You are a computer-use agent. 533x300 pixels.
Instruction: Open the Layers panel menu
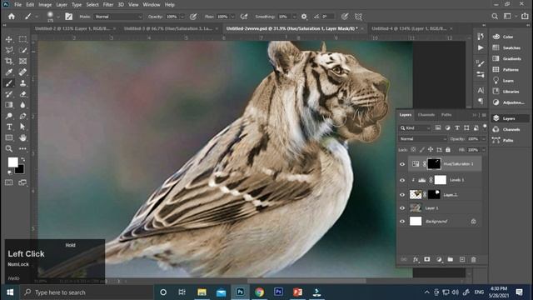pyautogui.click(x=484, y=115)
